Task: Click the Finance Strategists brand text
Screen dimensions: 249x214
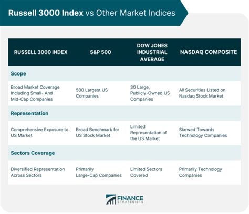Action: [x=130, y=199]
